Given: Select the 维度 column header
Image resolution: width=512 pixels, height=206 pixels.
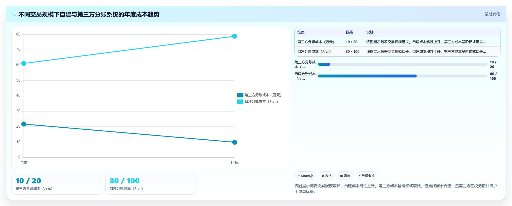Looking at the screenshot, I should [x=301, y=32].
